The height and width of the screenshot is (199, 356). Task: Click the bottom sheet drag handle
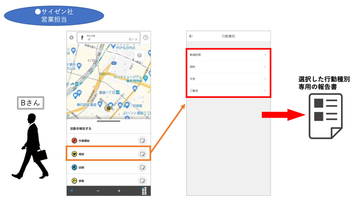pyautogui.click(x=109, y=121)
